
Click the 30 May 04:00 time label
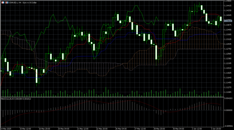point(178,129)
